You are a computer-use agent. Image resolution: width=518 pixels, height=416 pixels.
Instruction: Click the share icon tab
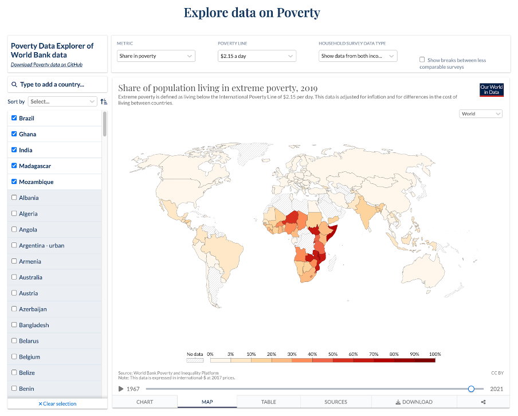click(x=483, y=402)
